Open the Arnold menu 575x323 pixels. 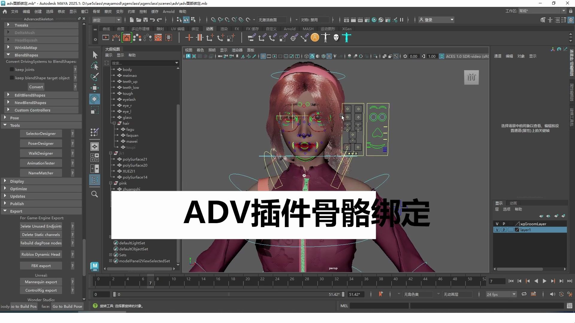pos(168,11)
